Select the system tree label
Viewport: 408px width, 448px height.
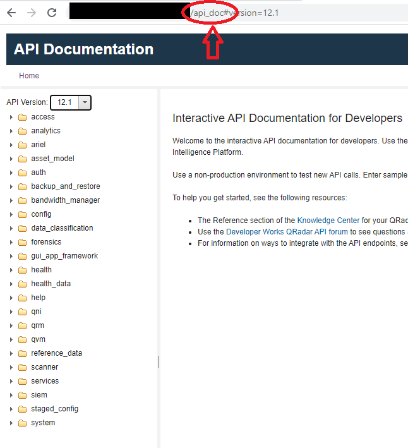point(43,423)
